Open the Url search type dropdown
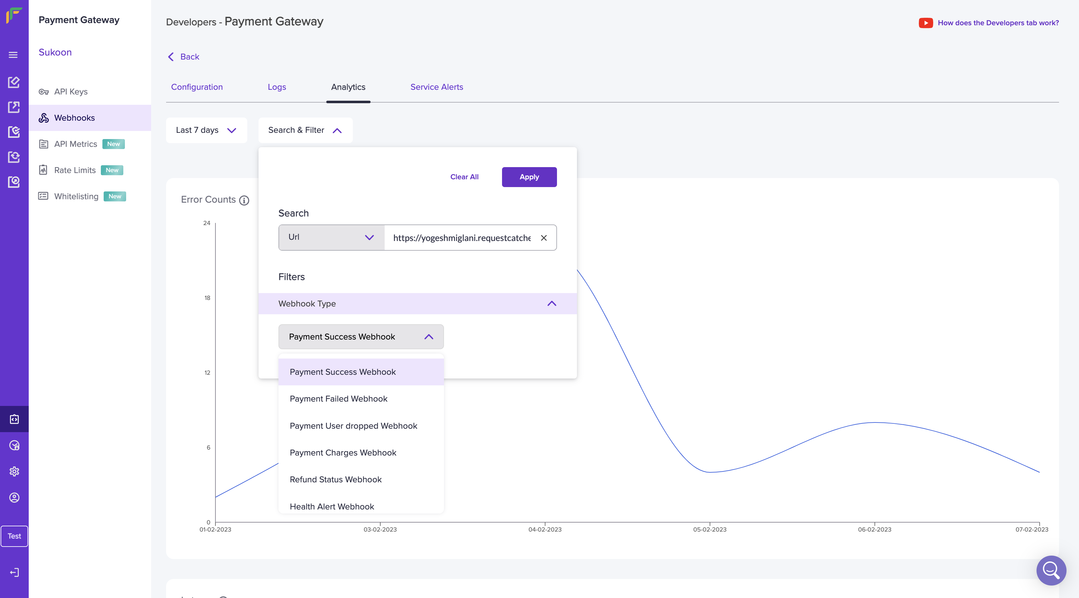The width and height of the screenshot is (1079, 598). coord(331,237)
